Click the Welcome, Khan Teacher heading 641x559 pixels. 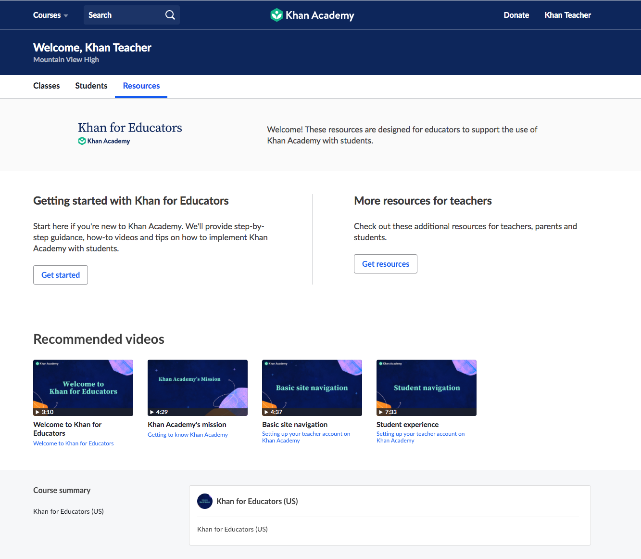point(92,48)
